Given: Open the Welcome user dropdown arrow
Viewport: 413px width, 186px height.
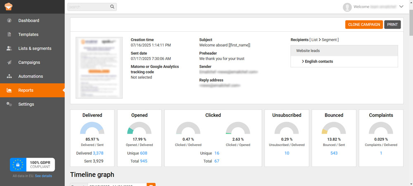Looking at the screenshot, I should [401, 7].
